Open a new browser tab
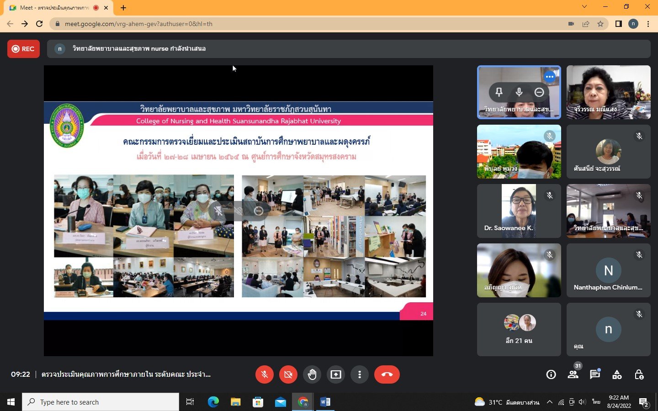The width and height of the screenshot is (658, 411). point(123,8)
